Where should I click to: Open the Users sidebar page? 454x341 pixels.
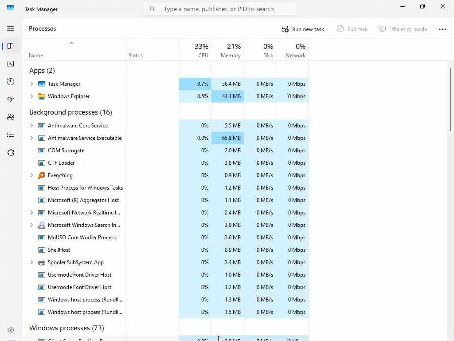pyautogui.click(x=11, y=117)
